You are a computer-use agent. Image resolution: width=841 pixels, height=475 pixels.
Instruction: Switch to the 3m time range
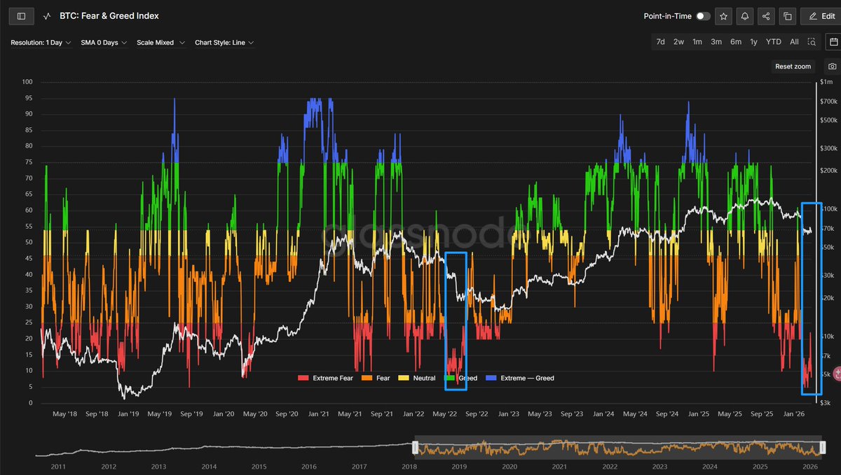[x=716, y=42]
